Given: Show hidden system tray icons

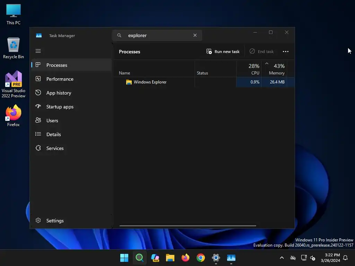Looking at the screenshot, I should (282, 258).
